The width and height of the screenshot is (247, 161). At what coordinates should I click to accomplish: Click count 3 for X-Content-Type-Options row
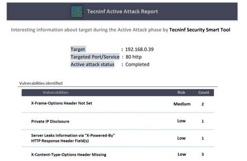pos(203,154)
